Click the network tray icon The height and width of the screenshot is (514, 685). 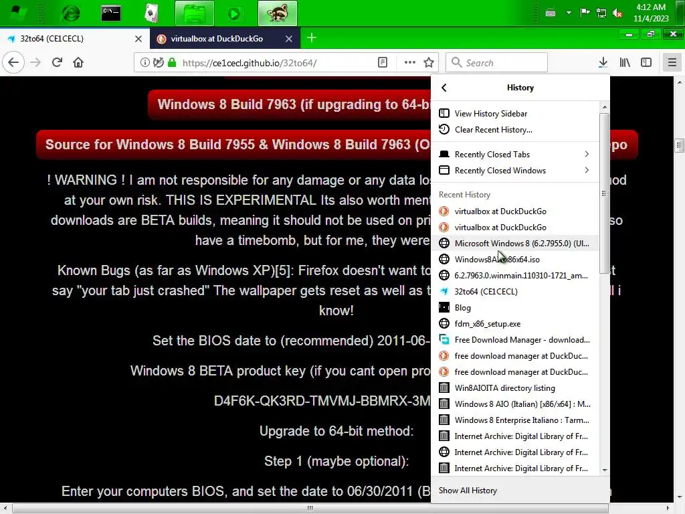click(x=601, y=13)
